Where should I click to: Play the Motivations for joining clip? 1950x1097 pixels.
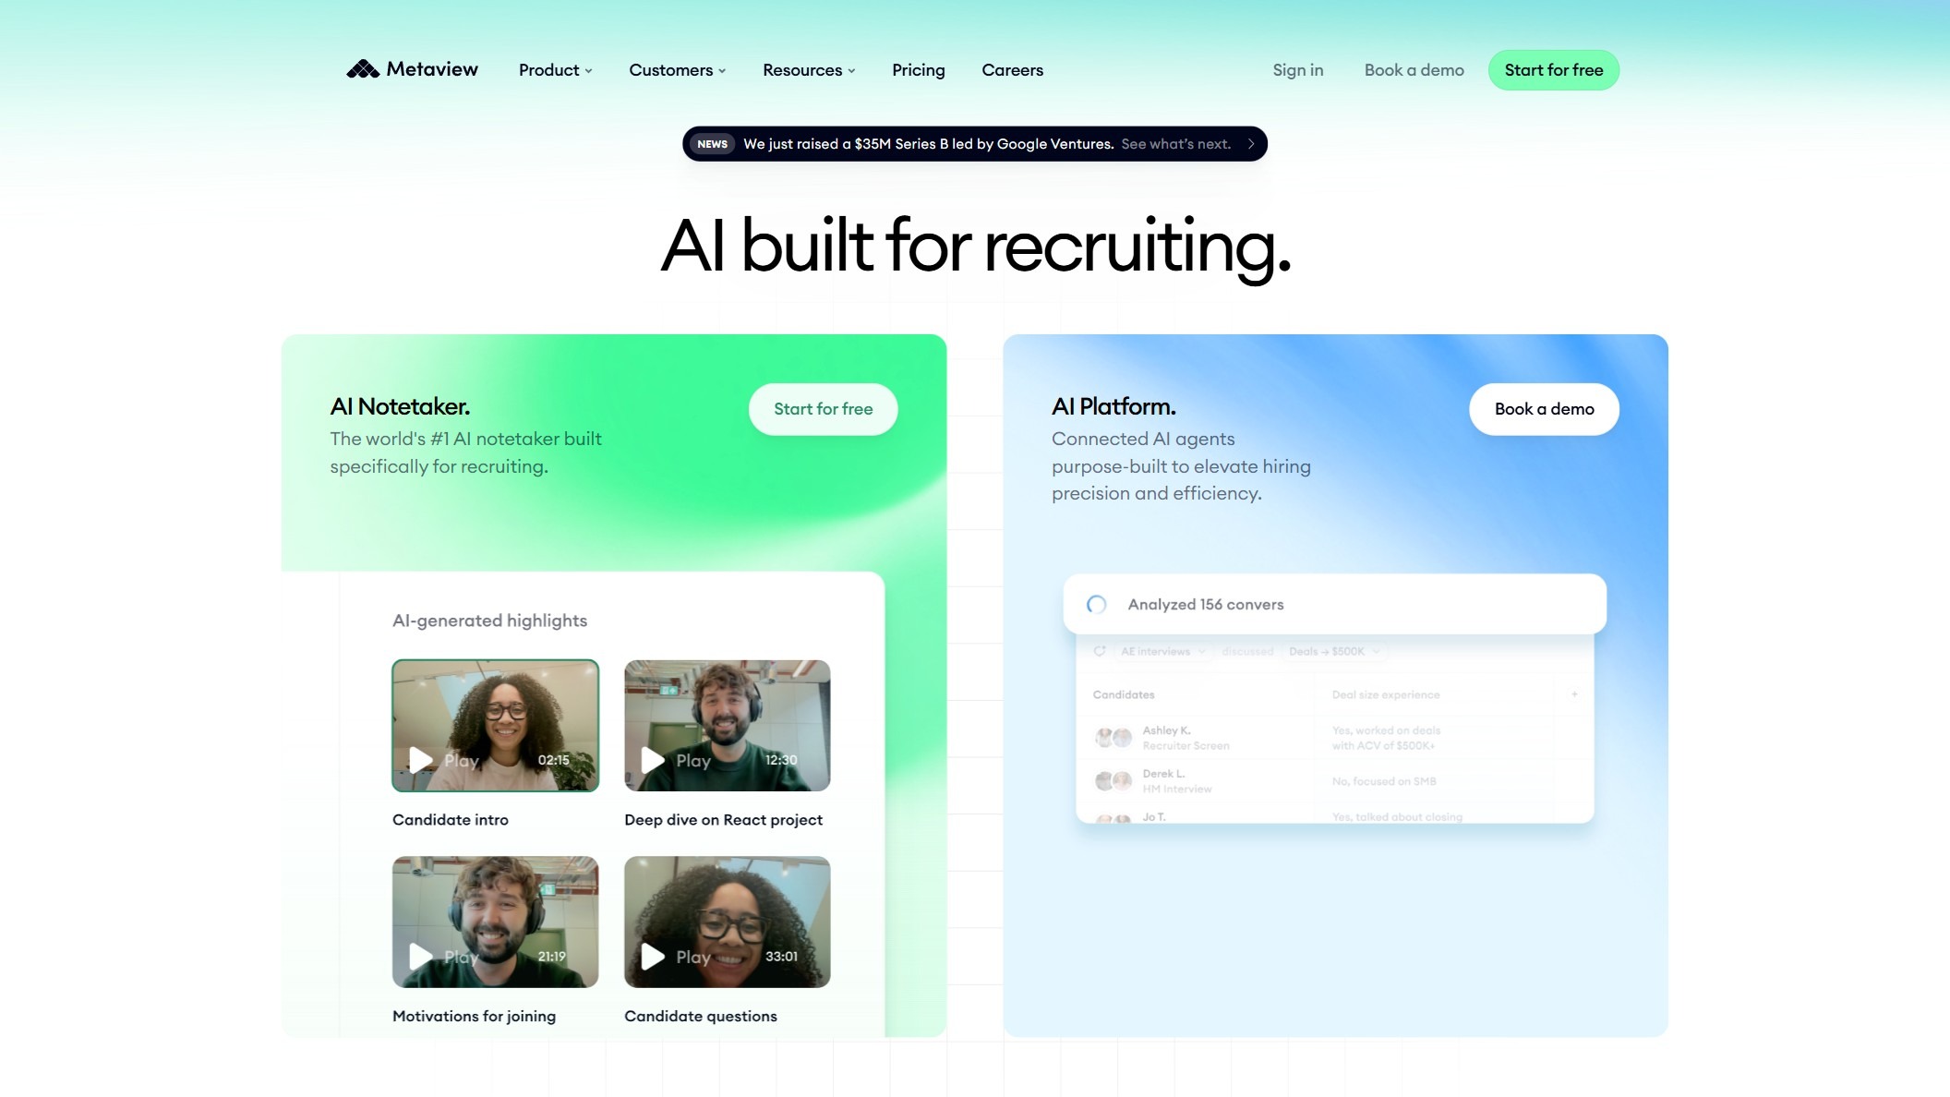(421, 956)
